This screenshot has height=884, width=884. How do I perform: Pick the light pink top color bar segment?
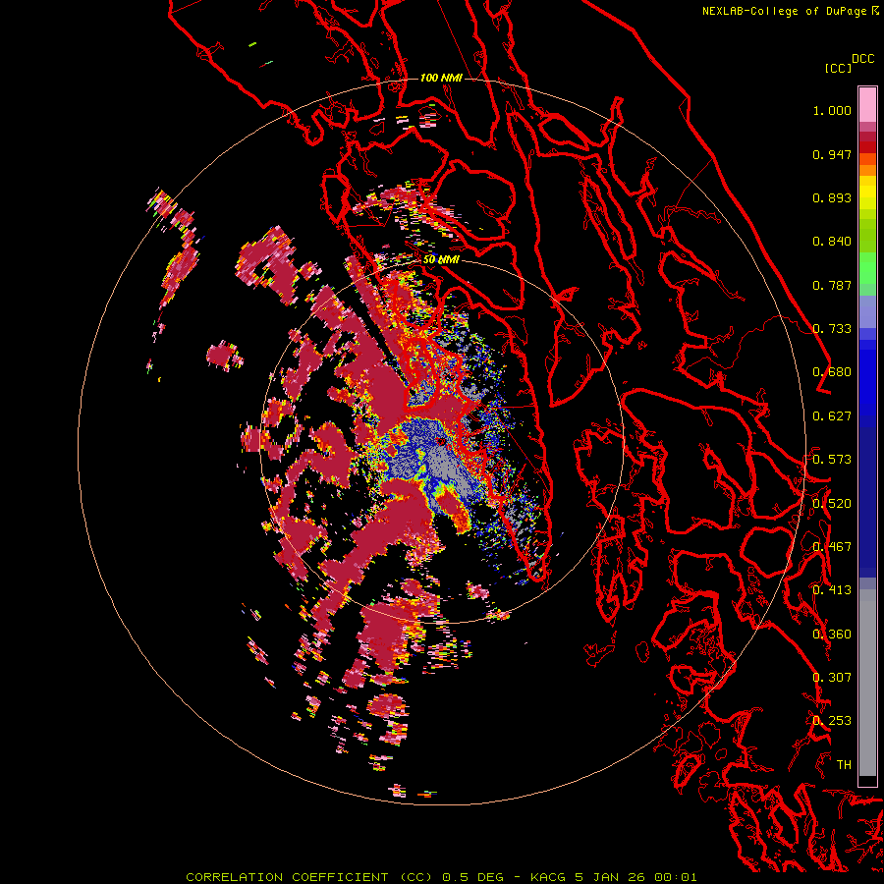pyautogui.click(x=867, y=104)
